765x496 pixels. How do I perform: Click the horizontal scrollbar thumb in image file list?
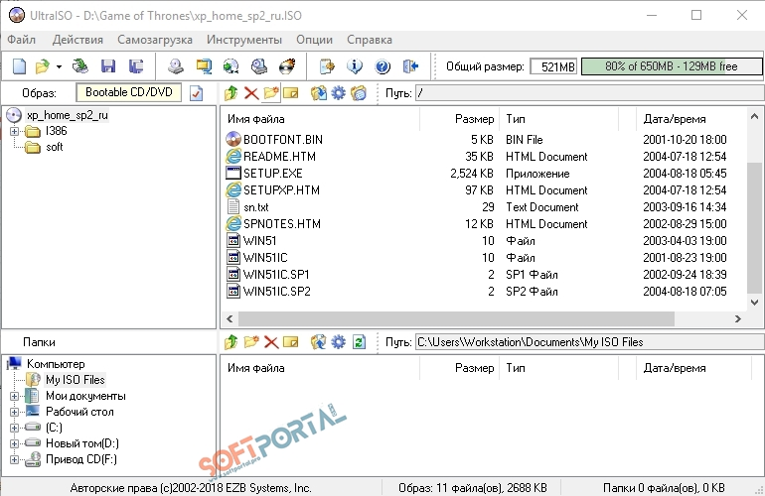point(456,319)
